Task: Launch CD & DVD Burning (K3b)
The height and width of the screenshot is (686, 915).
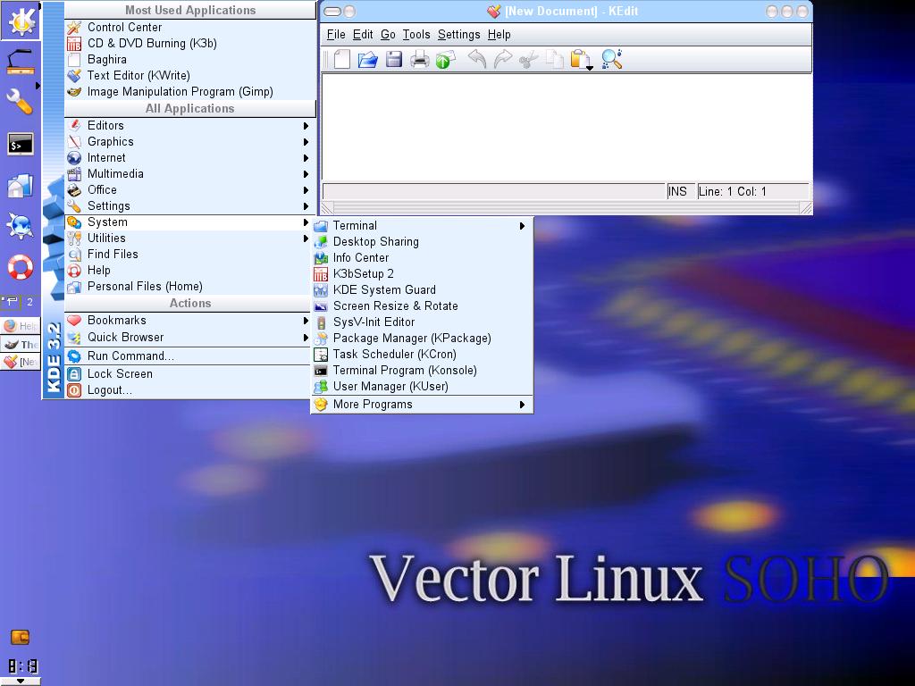Action: point(189,43)
